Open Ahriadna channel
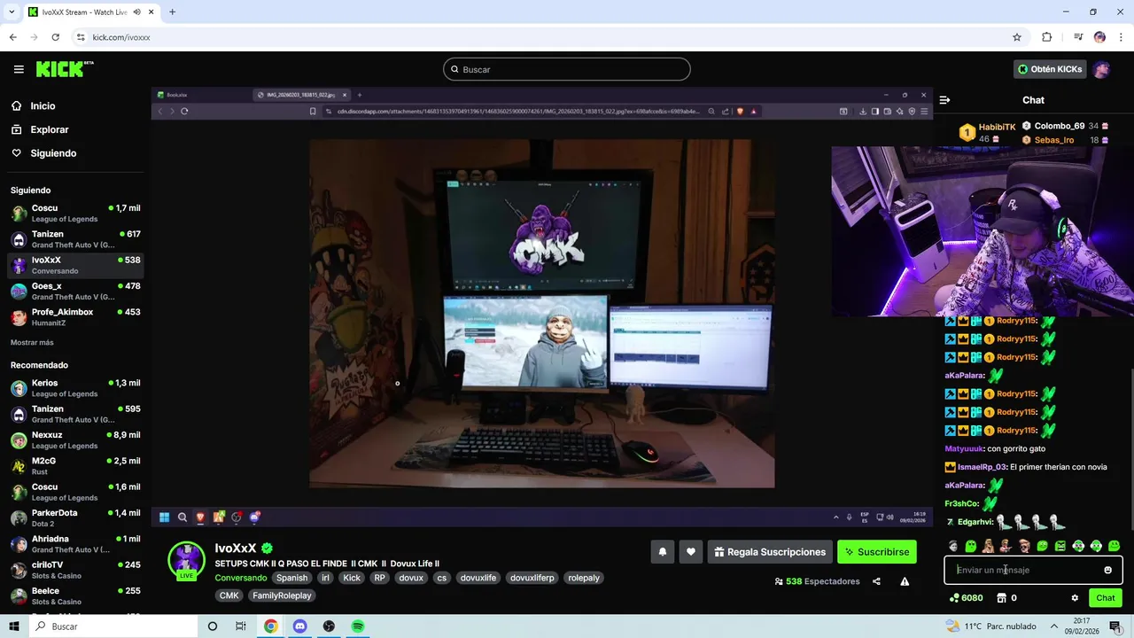 (76, 544)
